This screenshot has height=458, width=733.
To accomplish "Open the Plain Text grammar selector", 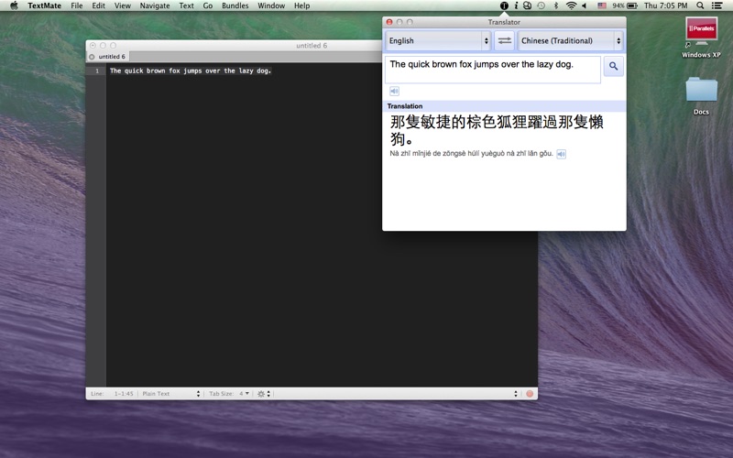I will tap(170, 394).
